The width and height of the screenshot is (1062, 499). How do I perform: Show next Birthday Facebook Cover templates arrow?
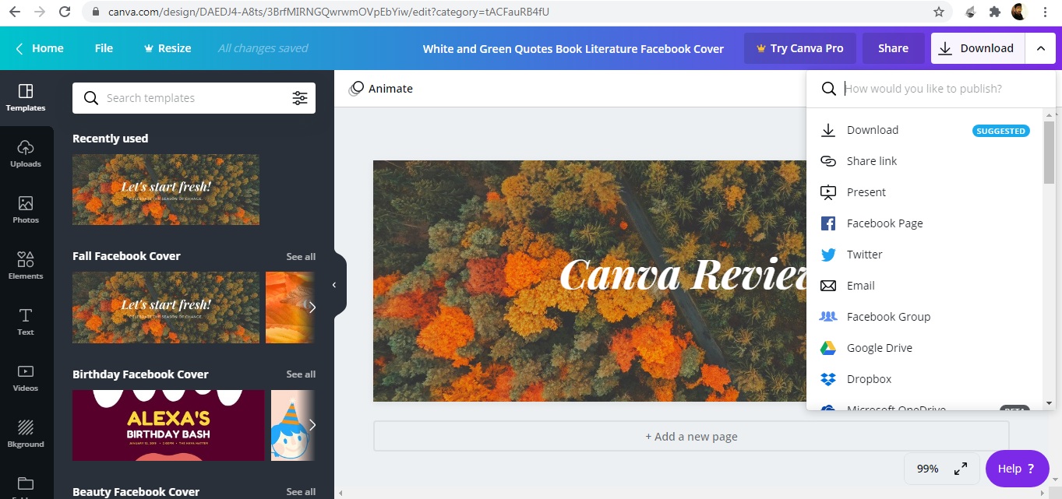[x=312, y=425]
